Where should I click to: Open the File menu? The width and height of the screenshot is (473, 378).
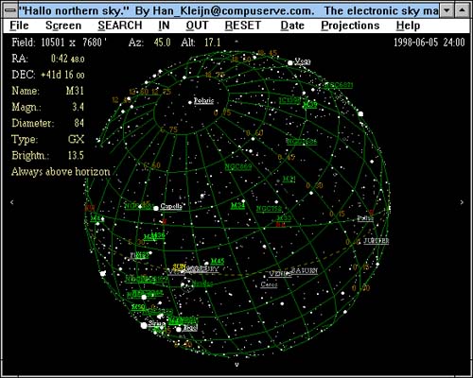pos(19,26)
